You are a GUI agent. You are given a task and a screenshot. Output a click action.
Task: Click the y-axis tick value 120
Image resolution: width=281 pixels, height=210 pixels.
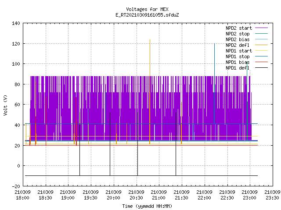[16, 44]
